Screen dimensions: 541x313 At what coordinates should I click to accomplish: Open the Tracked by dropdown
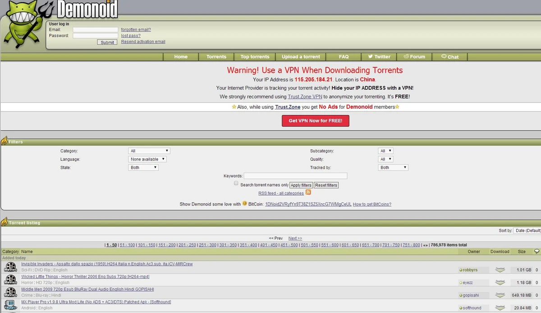pos(393,167)
